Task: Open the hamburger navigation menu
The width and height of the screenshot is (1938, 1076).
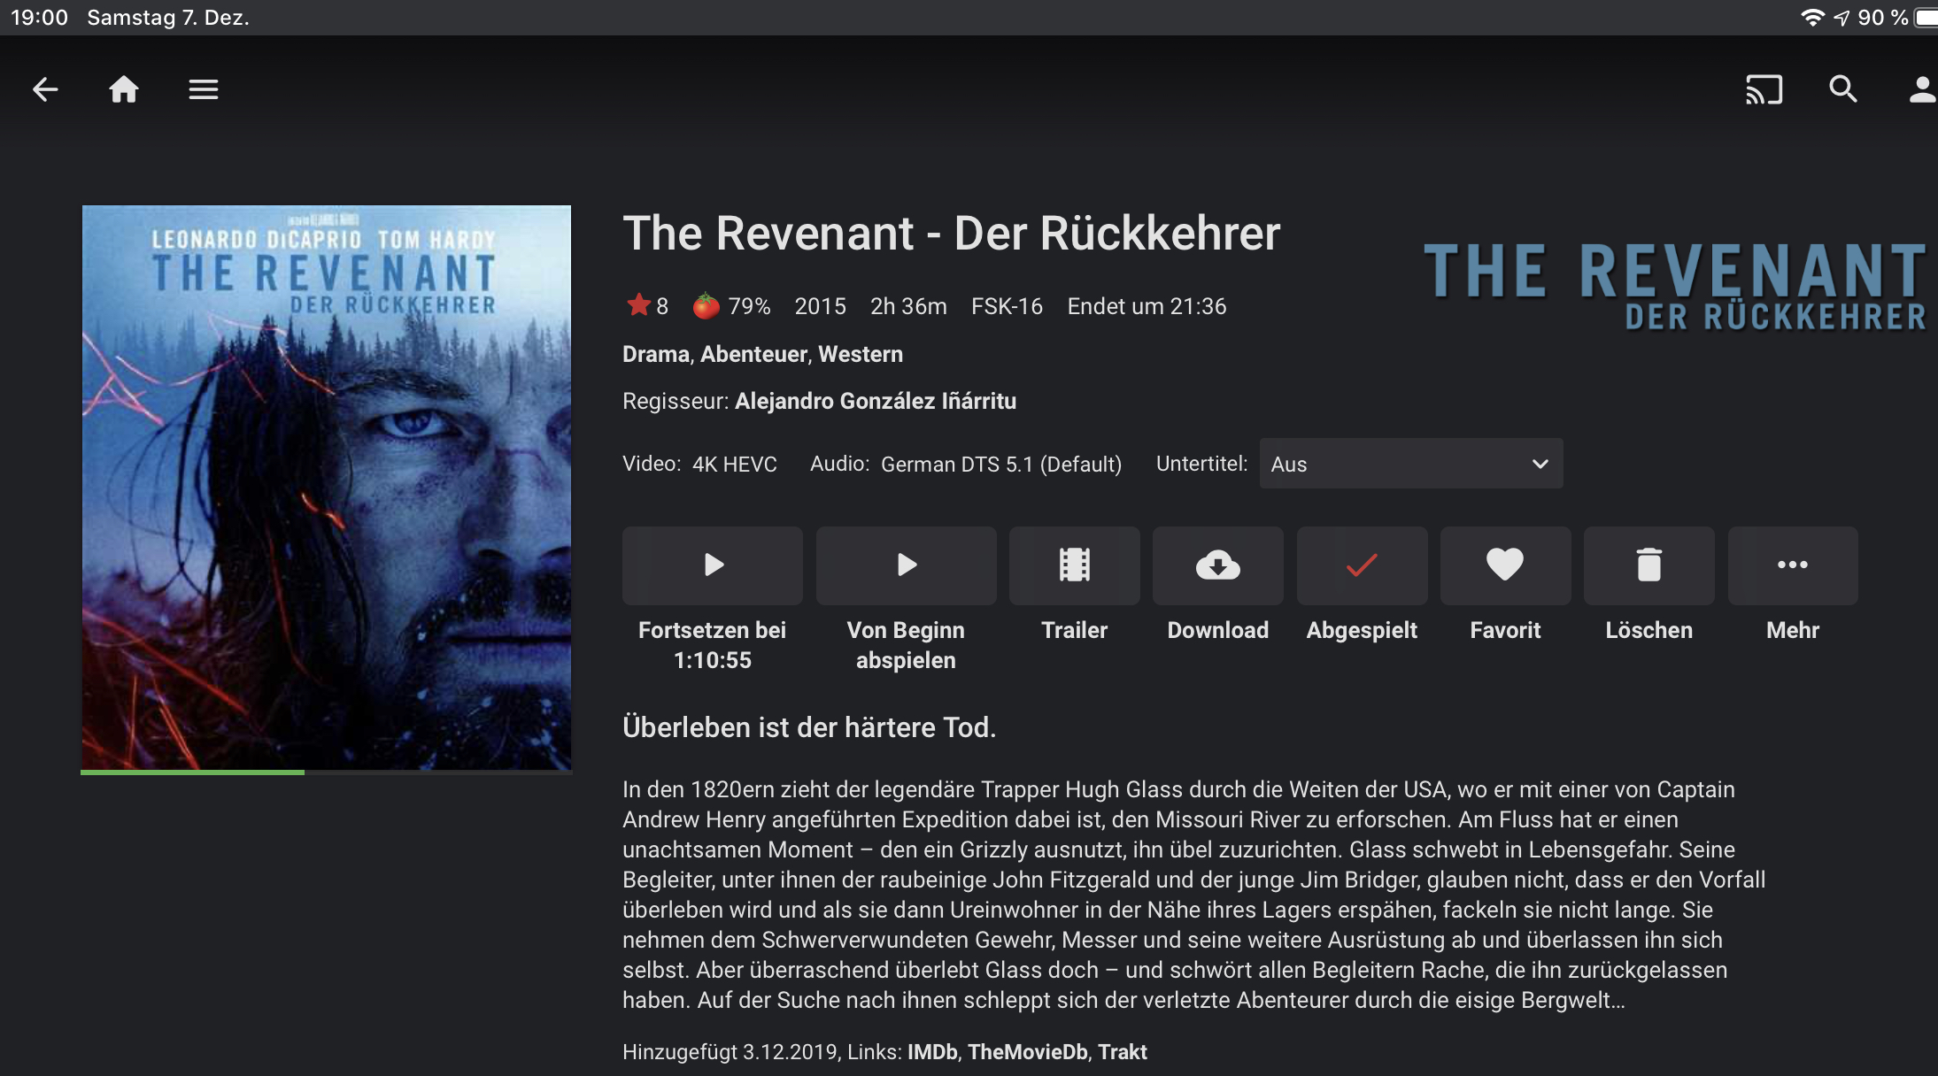Action: click(204, 89)
